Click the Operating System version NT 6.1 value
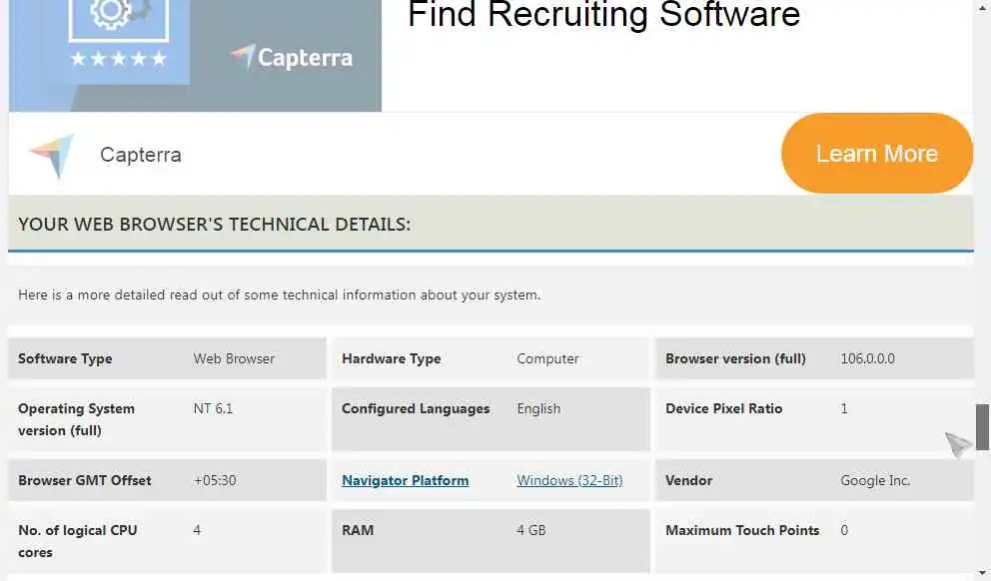Viewport: 991px width, 581px height. [213, 408]
